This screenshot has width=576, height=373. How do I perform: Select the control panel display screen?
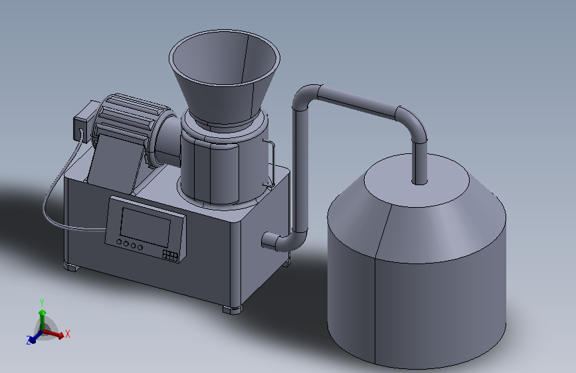point(145,226)
